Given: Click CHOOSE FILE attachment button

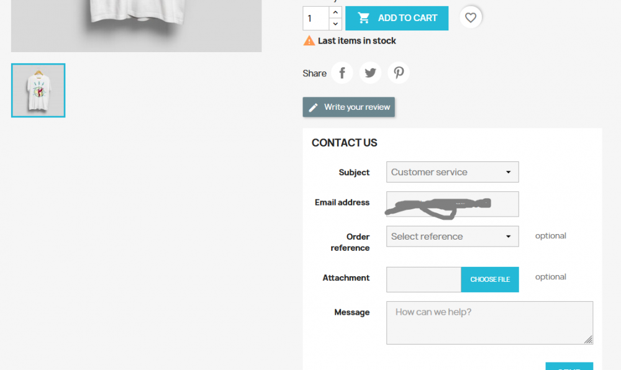Looking at the screenshot, I should 490,279.
